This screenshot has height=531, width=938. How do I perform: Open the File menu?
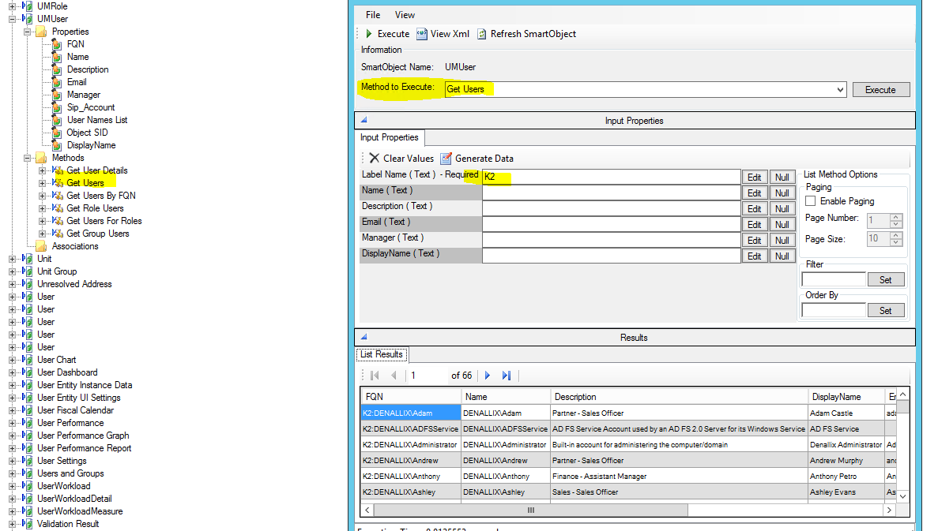(x=373, y=15)
